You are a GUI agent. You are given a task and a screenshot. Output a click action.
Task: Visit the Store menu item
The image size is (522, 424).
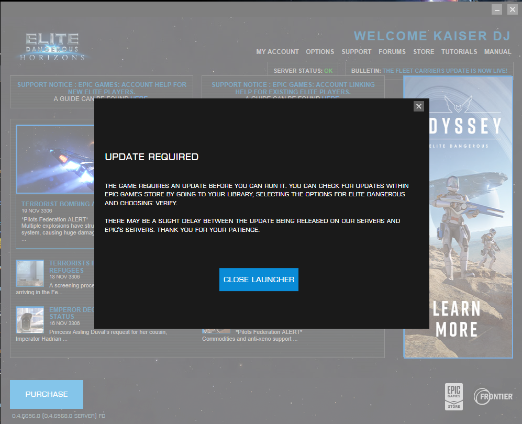[424, 52]
